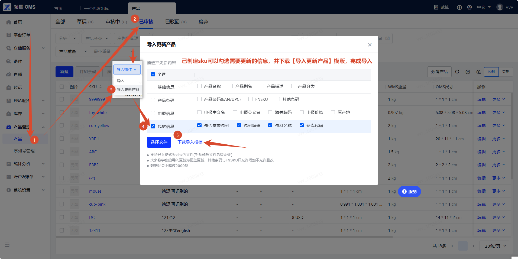518x259 pixels.
Task: Open the help question-mark icon in toolbar
Action: [468, 72]
